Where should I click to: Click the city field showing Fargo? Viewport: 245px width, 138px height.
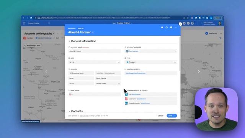[x=81, y=78]
